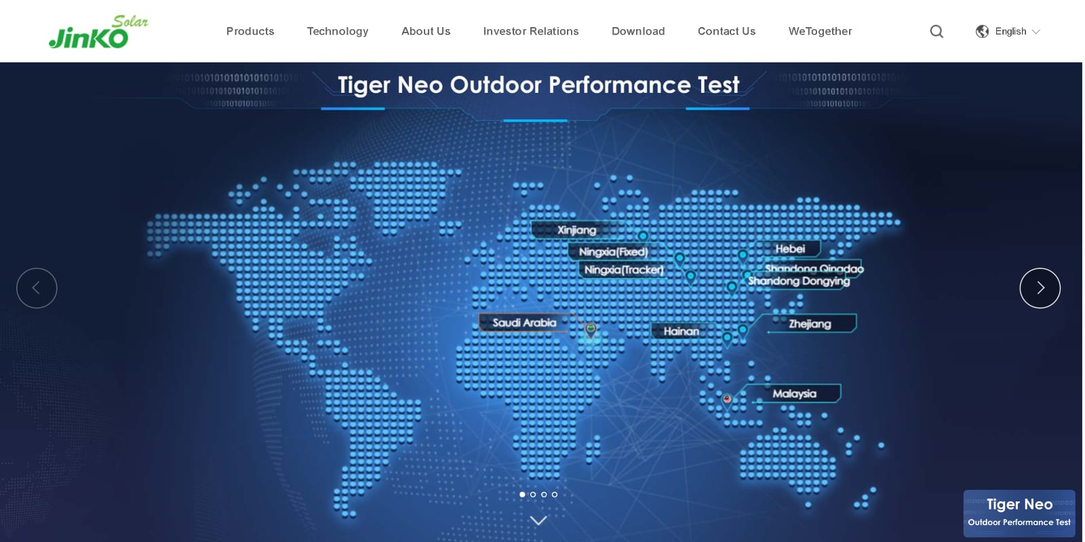Select the third carousel dot

[544, 495]
